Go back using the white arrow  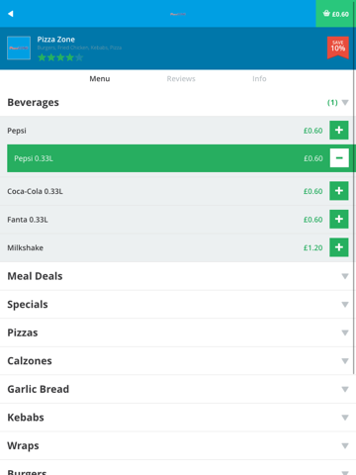point(11,14)
